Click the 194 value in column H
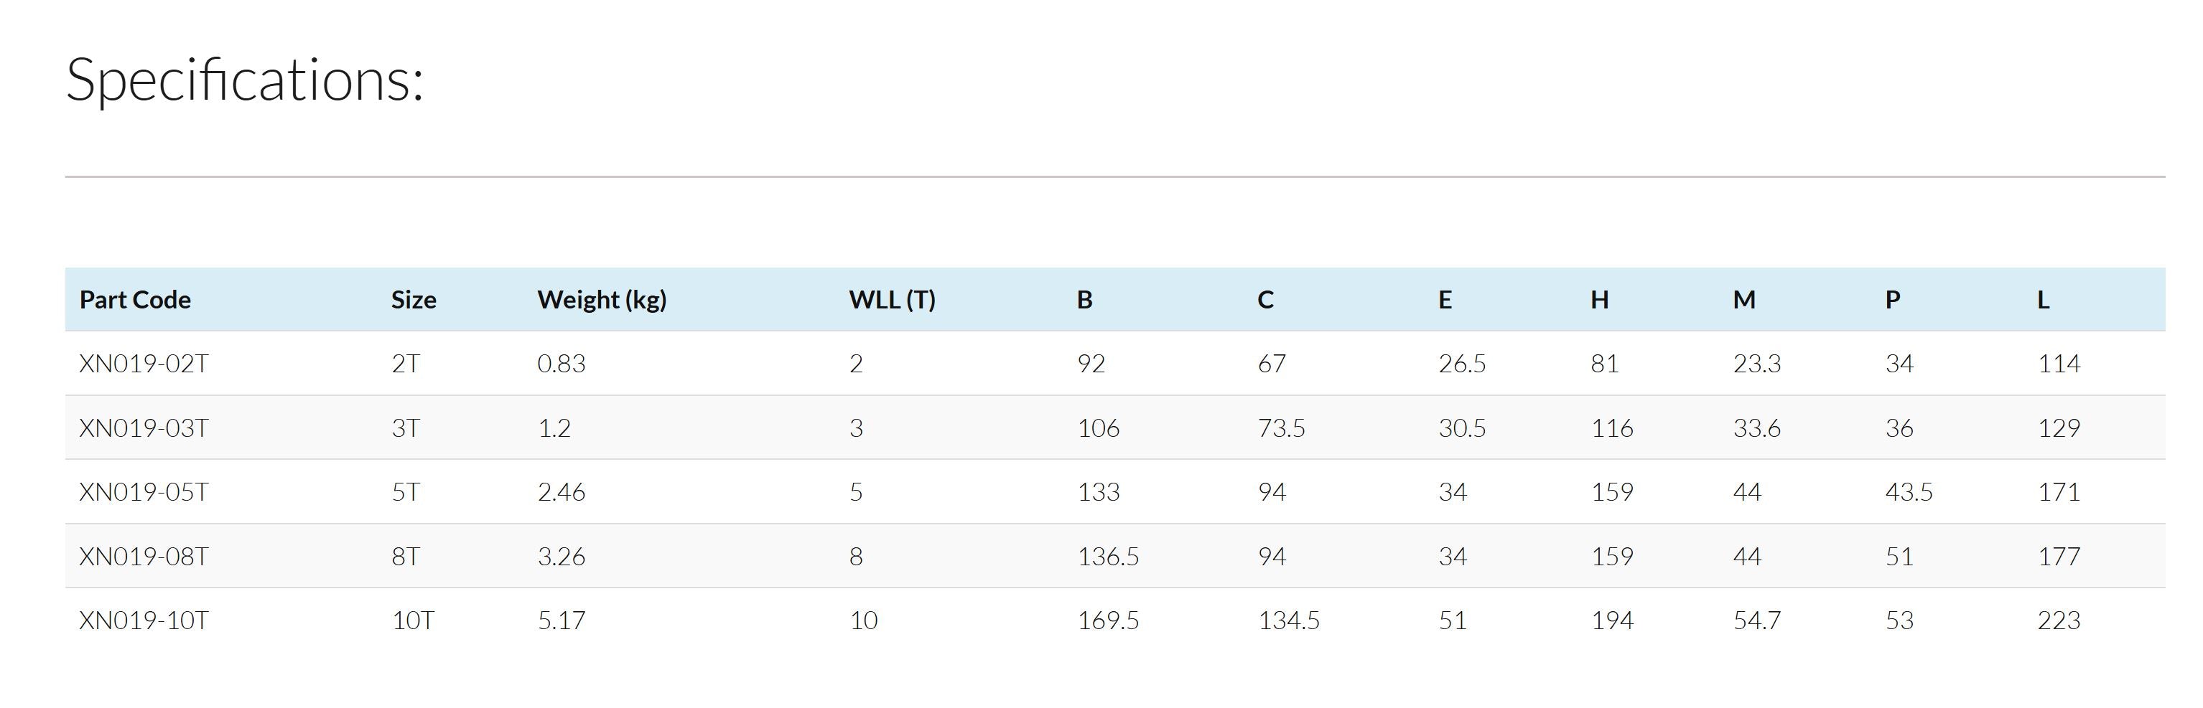2203x708 pixels. pyautogui.click(x=1612, y=621)
